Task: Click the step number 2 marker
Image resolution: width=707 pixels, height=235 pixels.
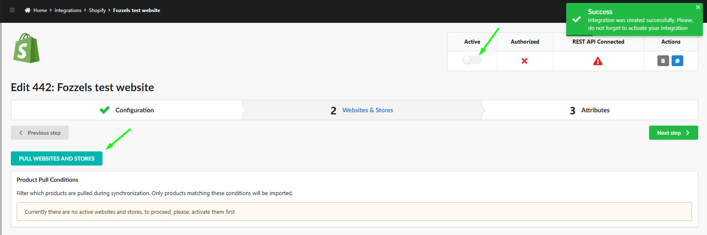Action: pos(333,111)
